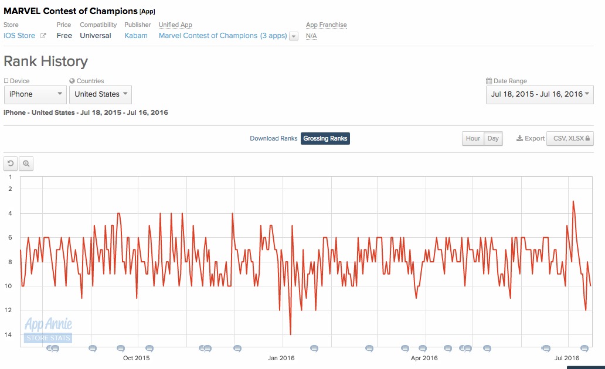Click comment bubble marker above Oct 2015
The width and height of the screenshot is (605, 369).
tap(149, 348)
